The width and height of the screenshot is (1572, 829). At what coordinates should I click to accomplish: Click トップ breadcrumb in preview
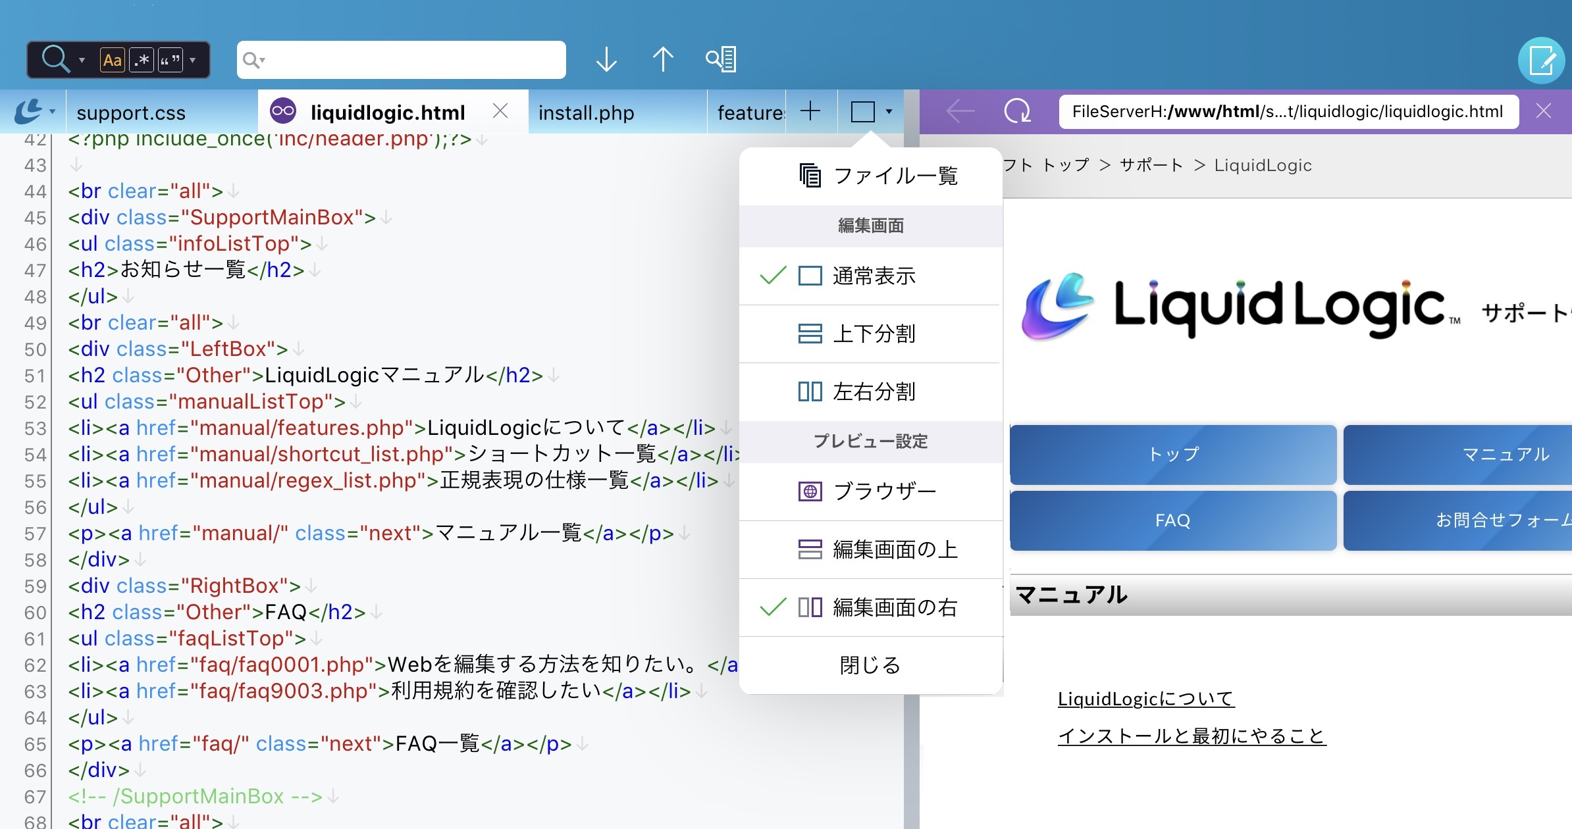click(1066, 165)
